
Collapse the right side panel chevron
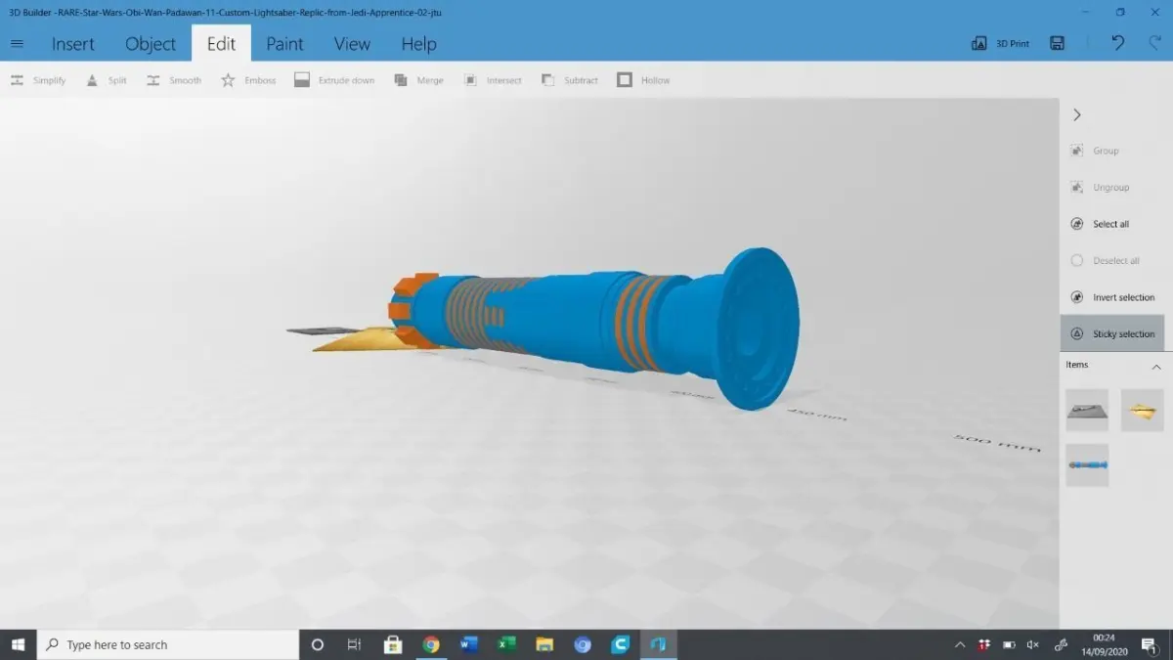click(x=1077, y=115)
